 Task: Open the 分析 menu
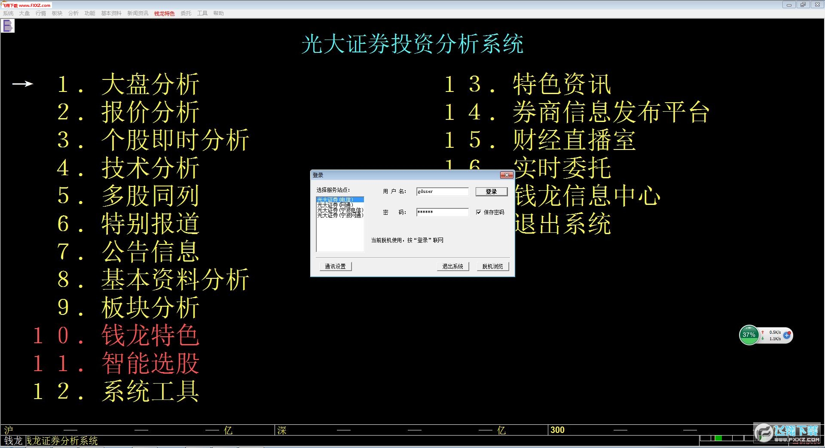pos(73,13)
